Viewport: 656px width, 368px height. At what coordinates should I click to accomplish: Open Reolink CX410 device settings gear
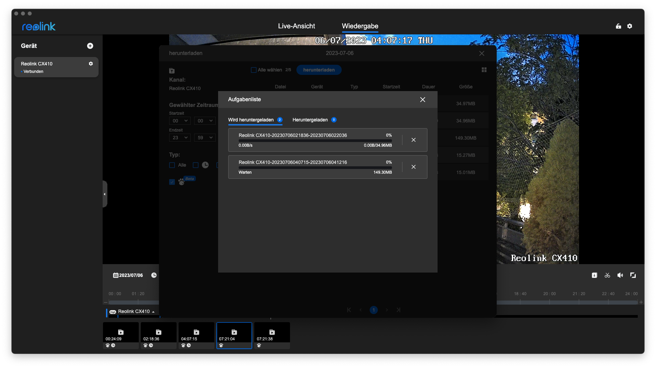(x=91, y=64)
